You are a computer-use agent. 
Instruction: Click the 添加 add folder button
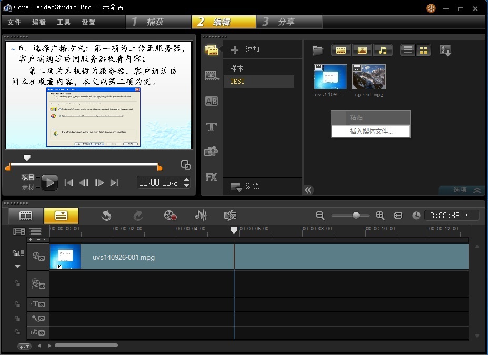pos(246,49)
